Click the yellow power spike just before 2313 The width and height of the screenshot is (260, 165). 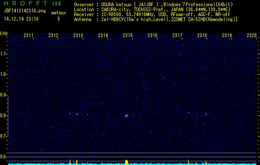(x=77, y=162)
